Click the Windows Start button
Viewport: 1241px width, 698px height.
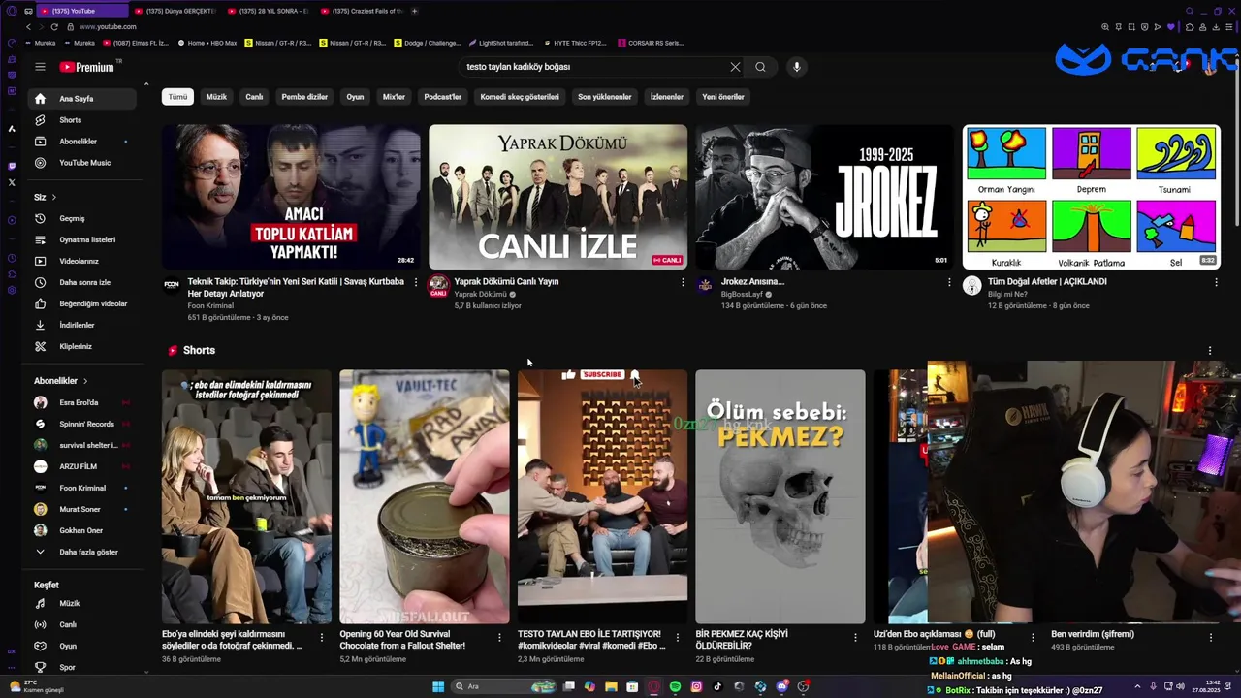point(438,686)
